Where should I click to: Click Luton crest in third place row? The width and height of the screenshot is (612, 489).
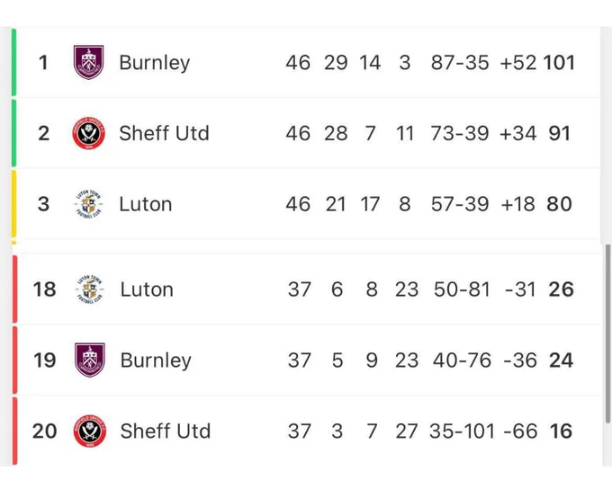point(88,204)
